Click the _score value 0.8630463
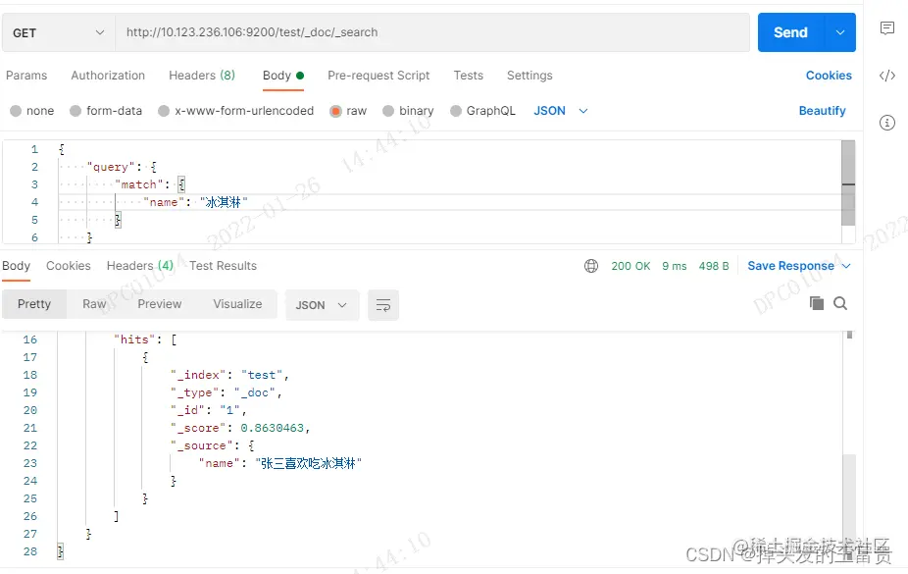The height and width of the screenshot is (574, 908). [273, 428]
